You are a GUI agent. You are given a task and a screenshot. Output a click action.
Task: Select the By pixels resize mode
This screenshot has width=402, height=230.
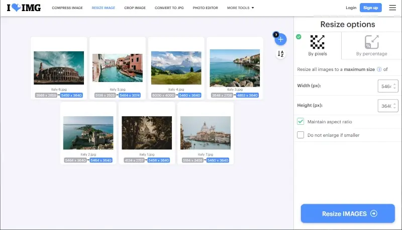pyautogui.click(x=318, y=45)
